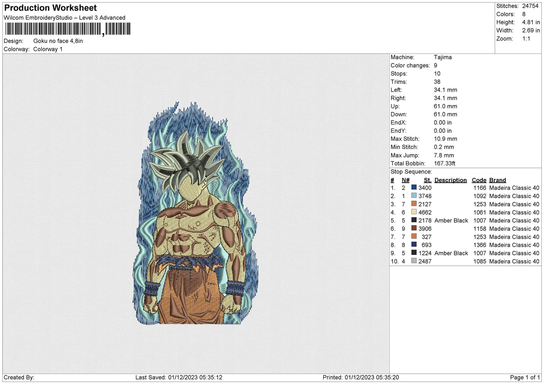Viewport: 544px width, 384px height.
Task: Click the gray swatch code 1085
Action: [414, 261]
